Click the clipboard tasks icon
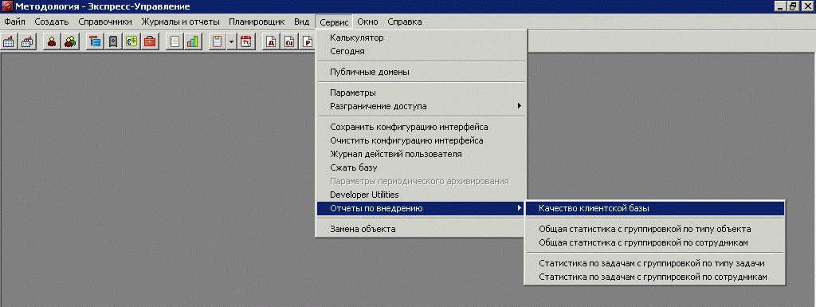The width and height of the screenshot is (816, 307). click(218, 41)
